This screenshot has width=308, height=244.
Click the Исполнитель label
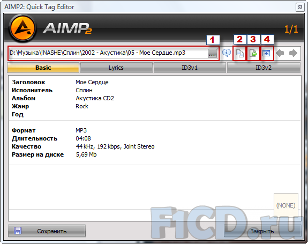(32, 90)
